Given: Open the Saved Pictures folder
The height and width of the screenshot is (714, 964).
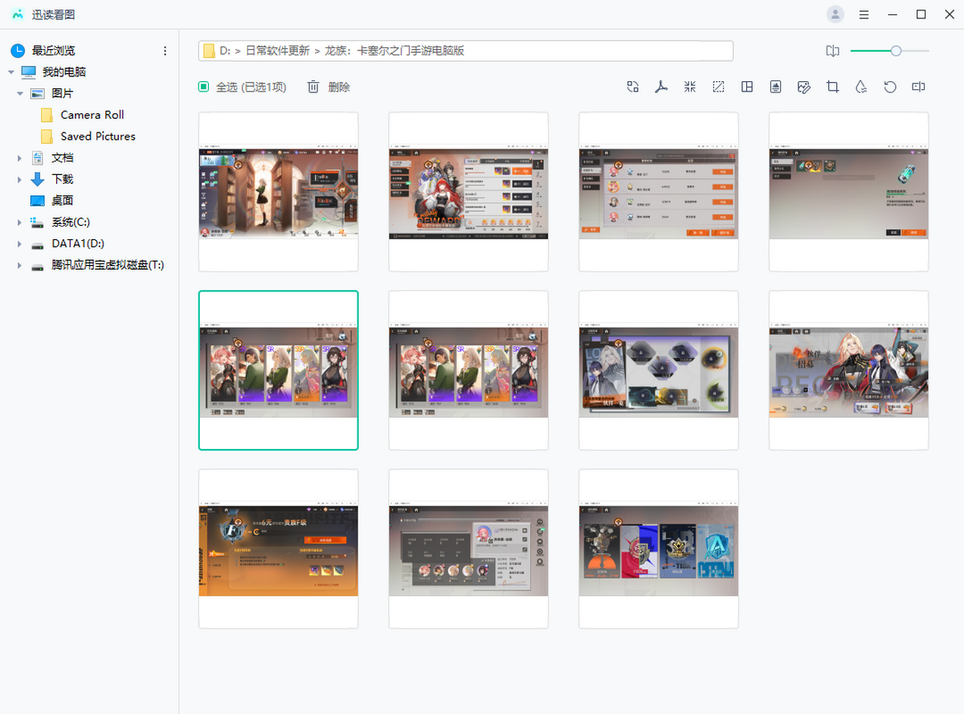Looking at the screenshot, I should (97, 137).
